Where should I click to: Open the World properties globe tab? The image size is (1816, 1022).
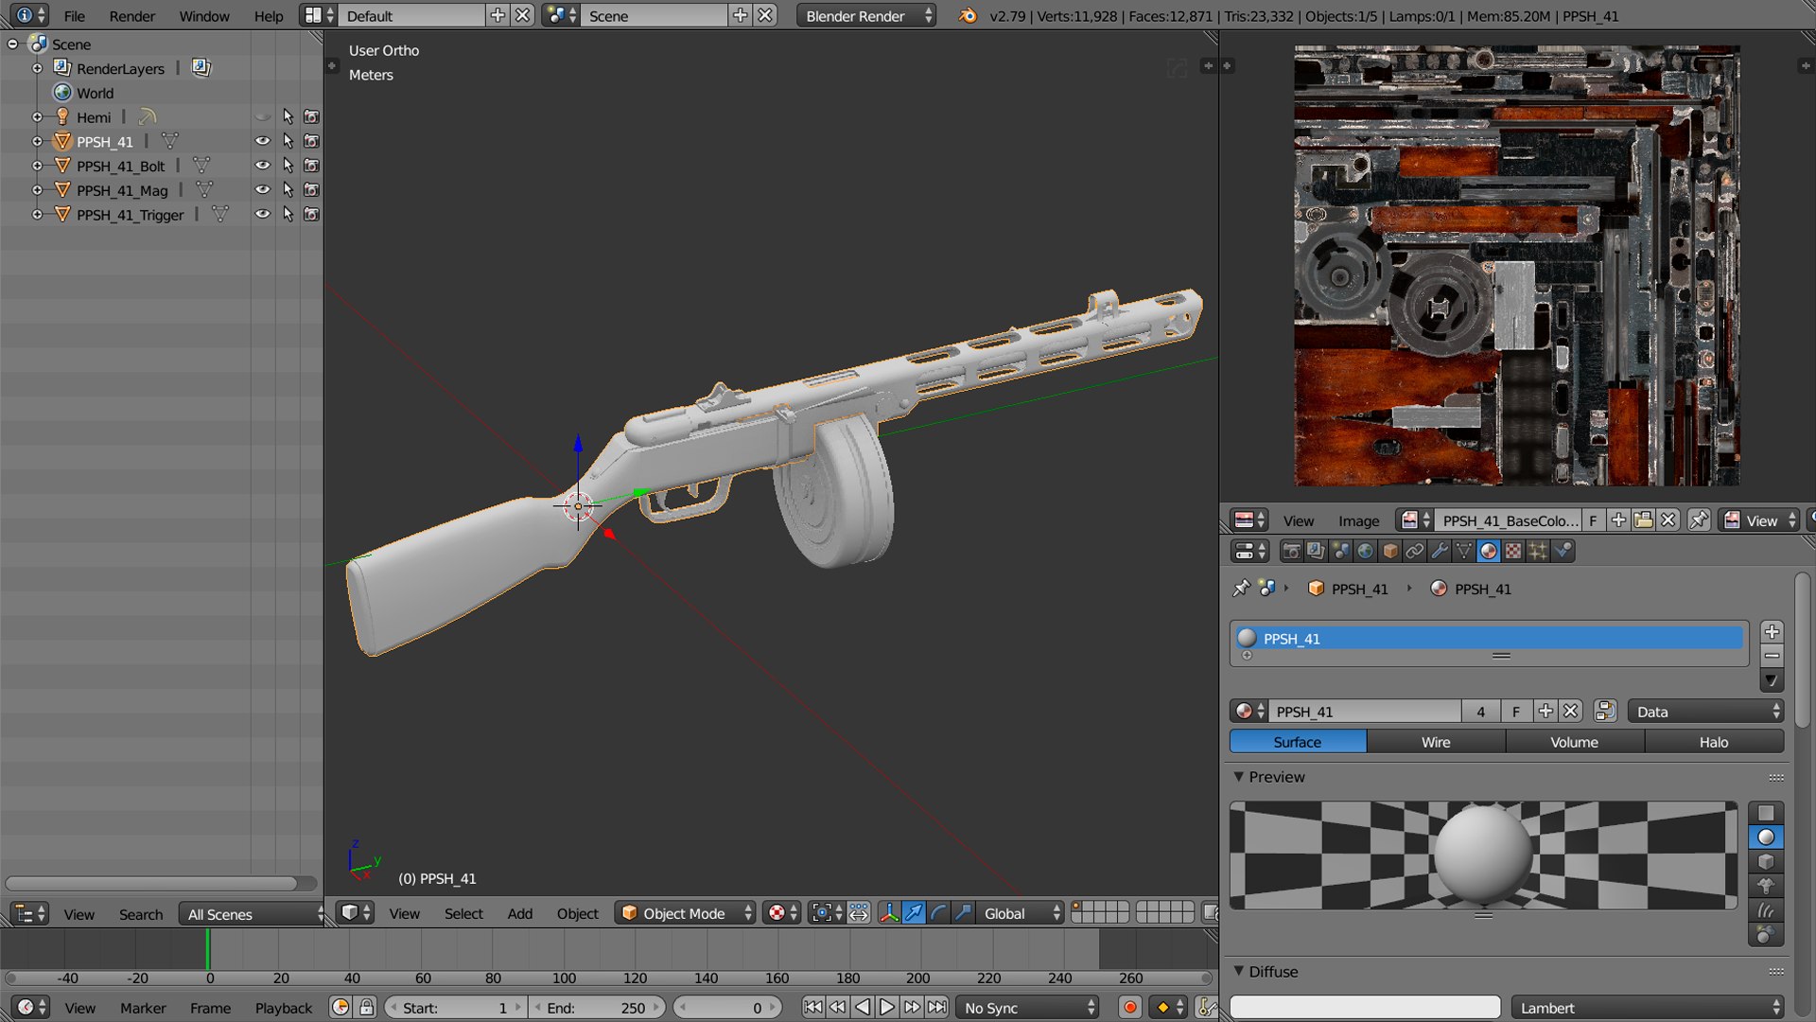[x=1365, y=551]
